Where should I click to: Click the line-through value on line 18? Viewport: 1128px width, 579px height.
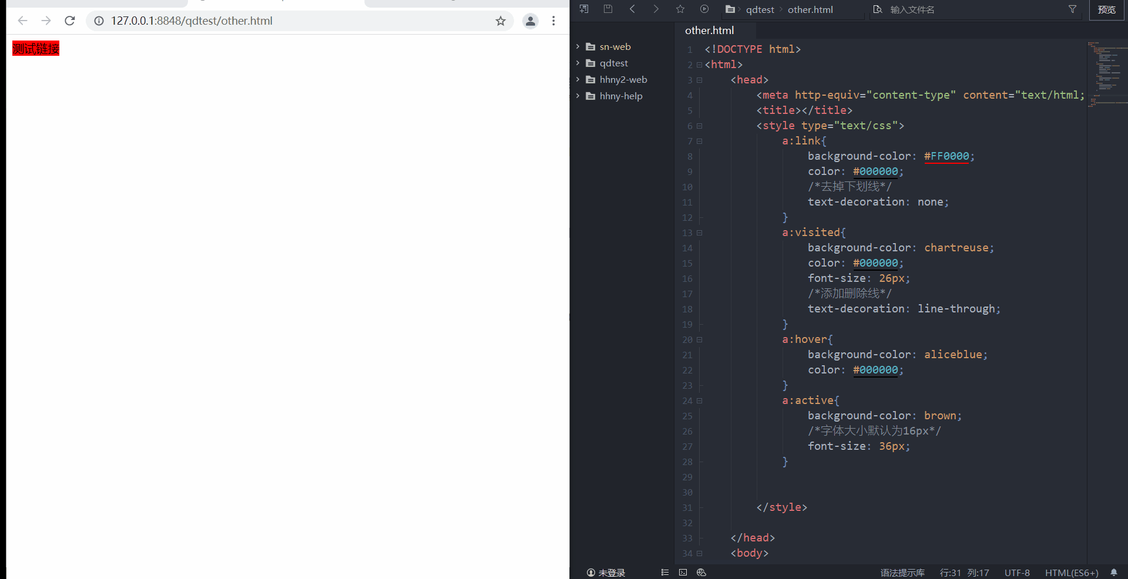(x=956, y=309)
